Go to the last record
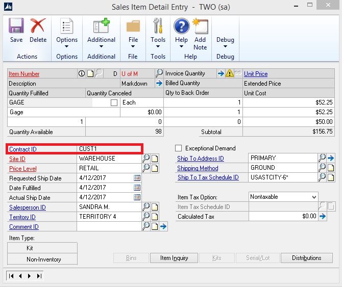The height and width of the screenshot is (287, 342). [x=39, y=276]
